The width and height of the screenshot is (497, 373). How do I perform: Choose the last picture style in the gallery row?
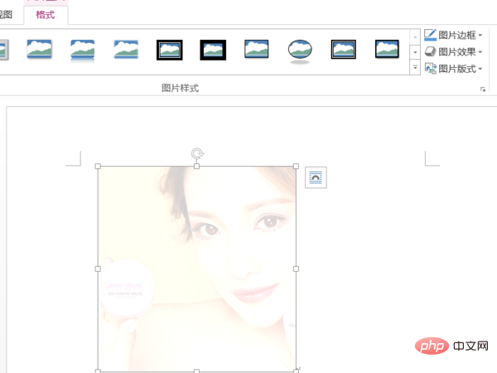387,50
